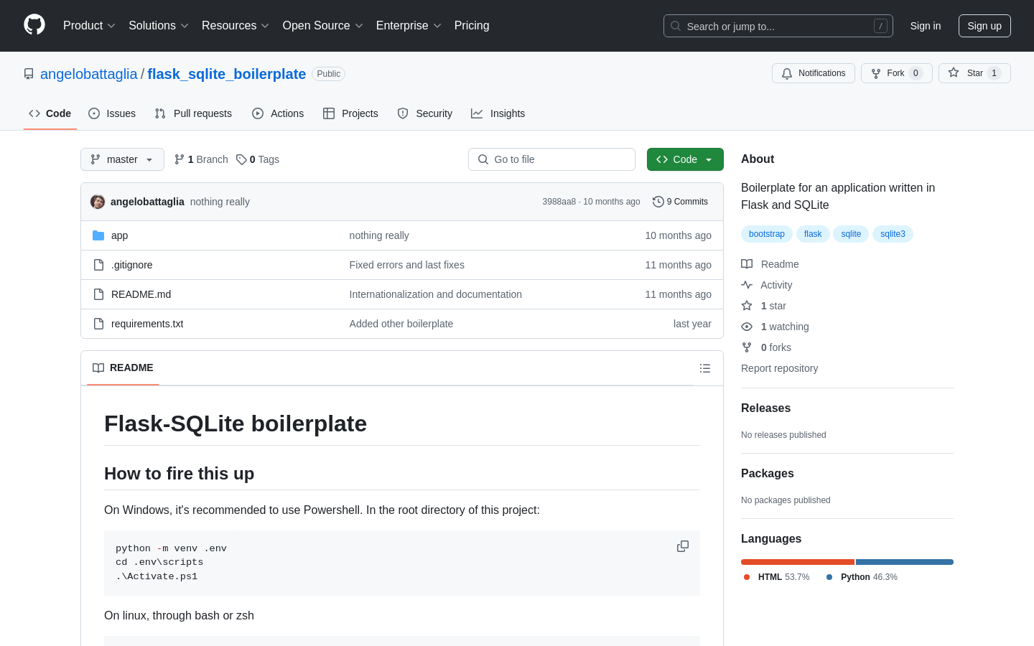Open the Resources dropdown
Image resolution: width=1034 pixels, height=646 pixels.
click(x=236, y=26)
